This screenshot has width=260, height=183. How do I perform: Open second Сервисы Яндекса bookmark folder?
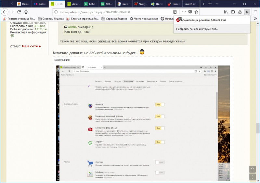tap(114, 19)
